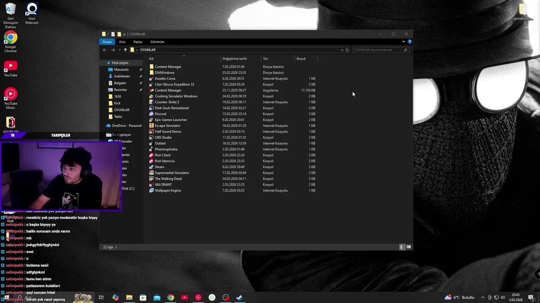Select the Riot Client shortcut icon
This screenshot has height=303, width=540.
click(151, 155)
